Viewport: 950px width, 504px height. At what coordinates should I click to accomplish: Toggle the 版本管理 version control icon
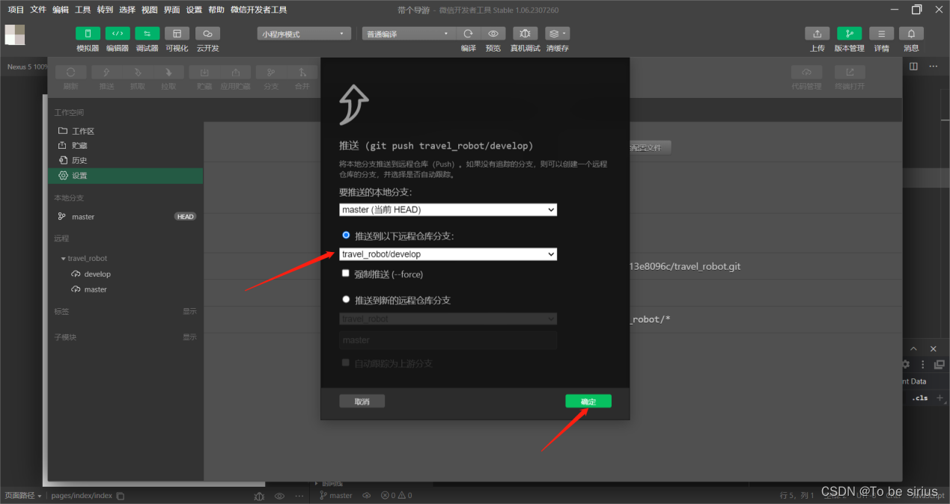coord(849,34)
